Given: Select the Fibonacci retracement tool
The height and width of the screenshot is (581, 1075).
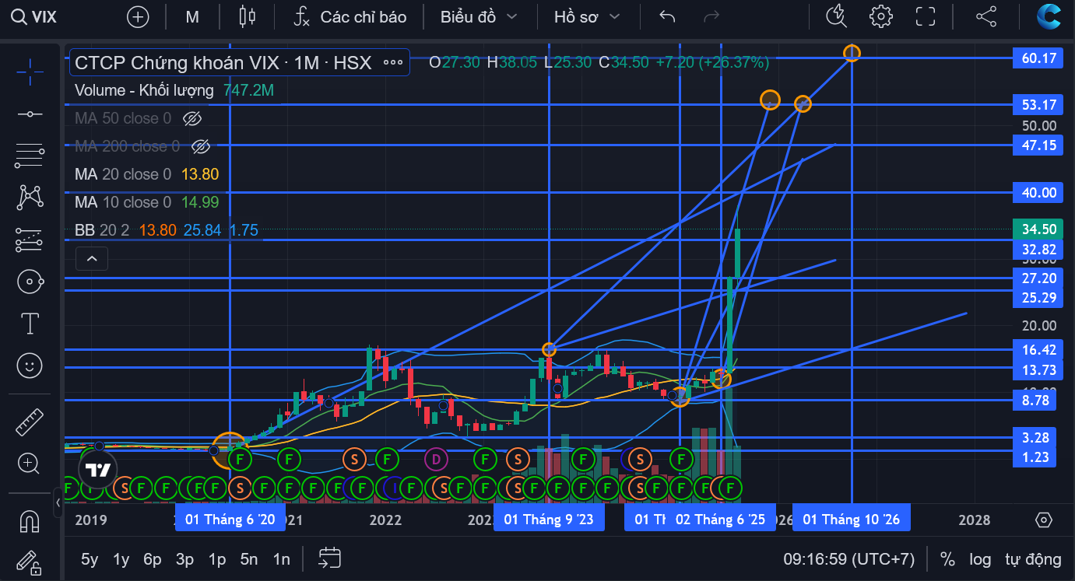Looking at the screenshot, I should click(x=30, y=156).
